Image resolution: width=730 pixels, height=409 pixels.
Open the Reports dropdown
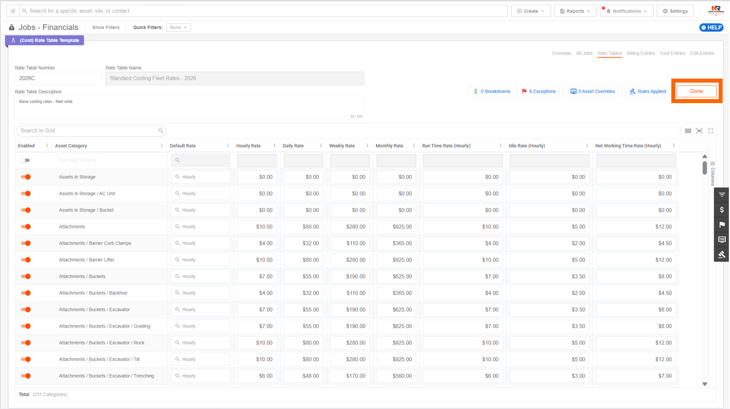[576, 11]
